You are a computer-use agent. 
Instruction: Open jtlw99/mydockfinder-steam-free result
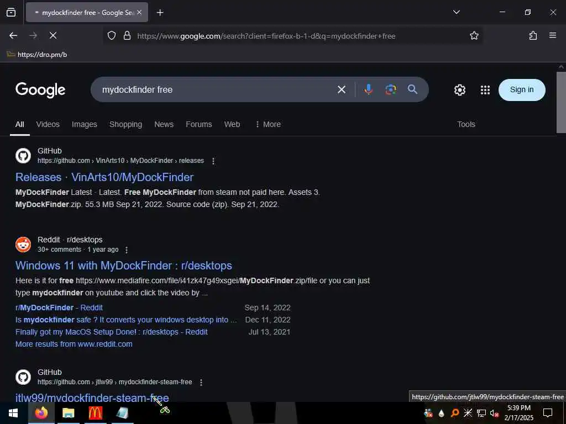[x=92, y=397]
